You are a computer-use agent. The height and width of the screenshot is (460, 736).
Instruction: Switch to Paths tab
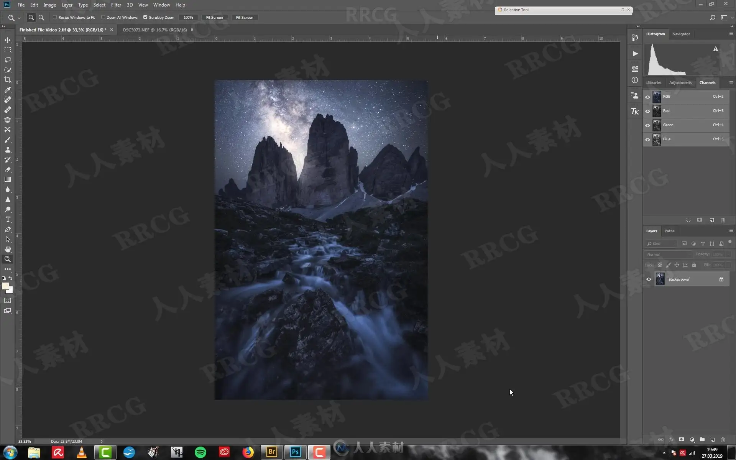click(669, 231)
